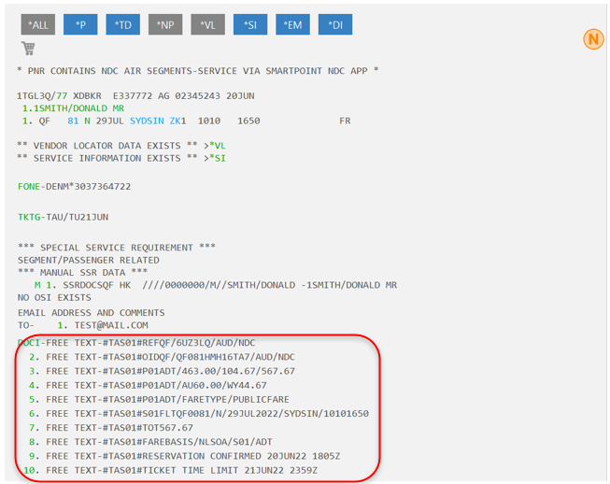Select the *NP notepad button
The height and width of the screenshot is (484, 610).
pyautogui.click(x=165, y=24)
